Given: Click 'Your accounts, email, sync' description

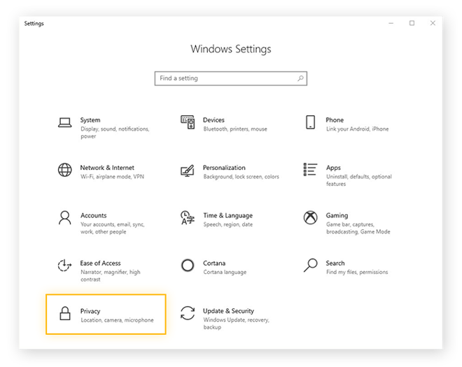Looking at the screenshot, I should (x=112, y=228).
